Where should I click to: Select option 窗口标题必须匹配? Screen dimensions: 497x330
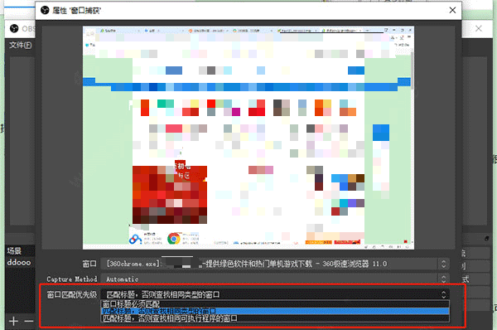coord(274,304)
